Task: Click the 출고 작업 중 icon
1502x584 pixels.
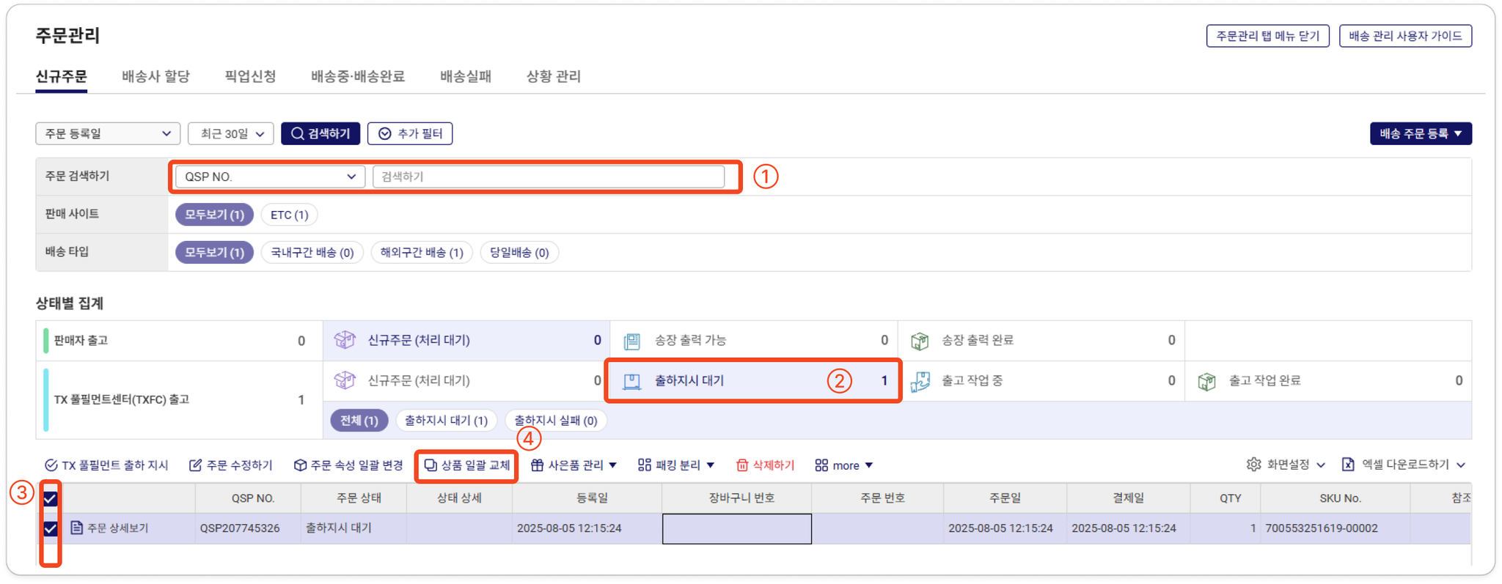Action: point(920,381)
